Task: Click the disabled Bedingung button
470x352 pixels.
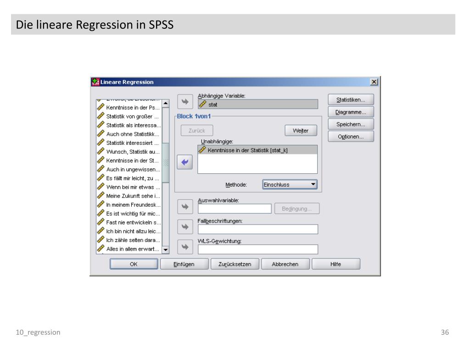Action: coord(297,209)
